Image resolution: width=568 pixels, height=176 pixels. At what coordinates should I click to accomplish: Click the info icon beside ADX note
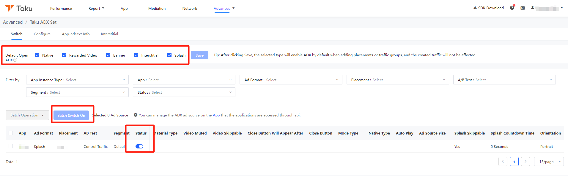[136, 115]
